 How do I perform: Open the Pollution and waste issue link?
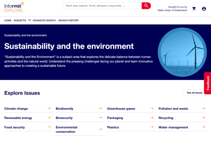click(173, 108)
